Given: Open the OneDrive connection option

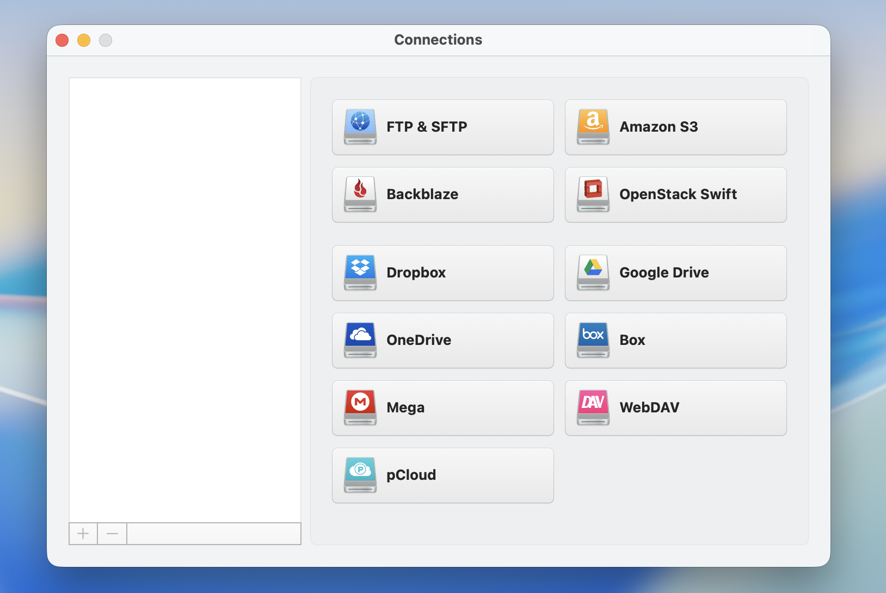Looking at the screenshot, I should [x=443, y=341].
